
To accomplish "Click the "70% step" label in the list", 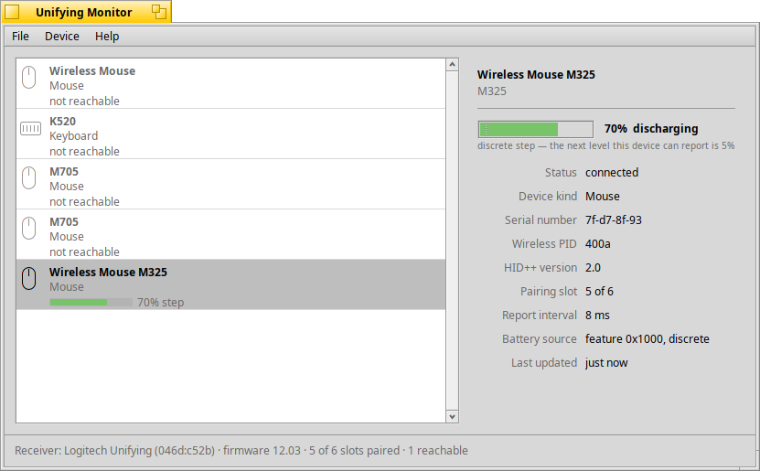I will point(160,303).
